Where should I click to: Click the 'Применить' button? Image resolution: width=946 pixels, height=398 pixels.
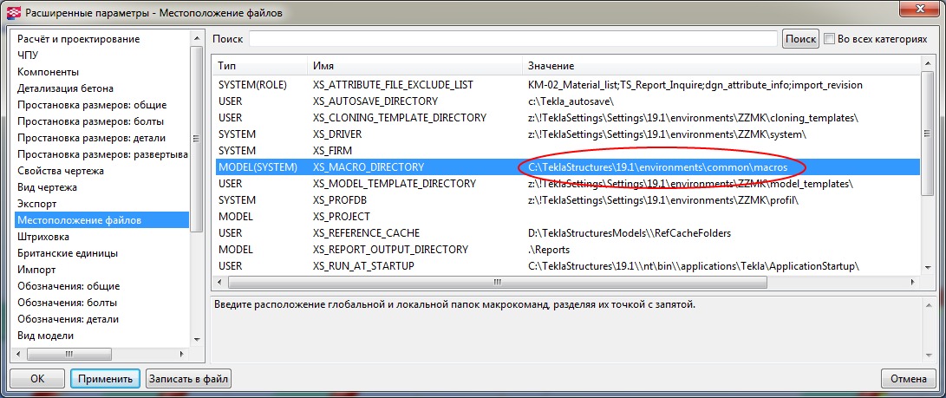coord(105,379)
